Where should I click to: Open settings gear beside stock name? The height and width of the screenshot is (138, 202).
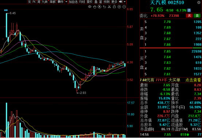coord(199,3)
